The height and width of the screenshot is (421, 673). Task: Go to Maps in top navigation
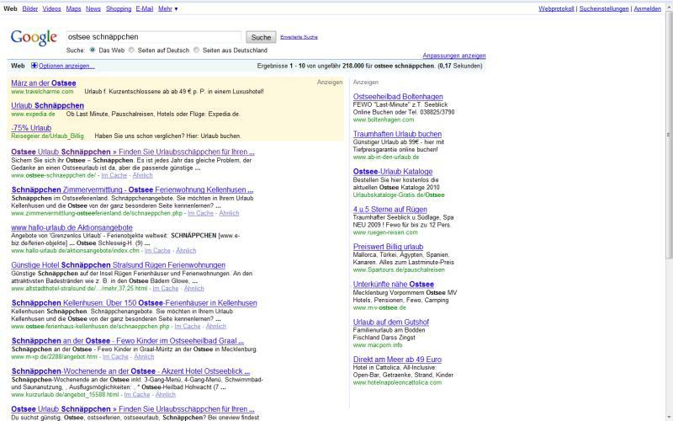pyautogui.click(x=73, y=8)
